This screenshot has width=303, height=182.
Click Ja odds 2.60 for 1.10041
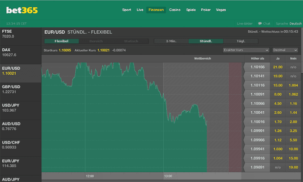(x=278, y=113)
